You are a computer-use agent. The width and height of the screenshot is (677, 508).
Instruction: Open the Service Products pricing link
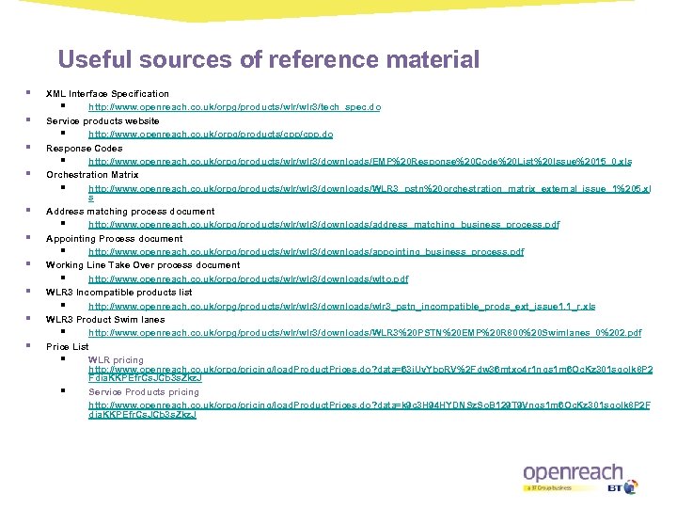click(x=370, y=409)
